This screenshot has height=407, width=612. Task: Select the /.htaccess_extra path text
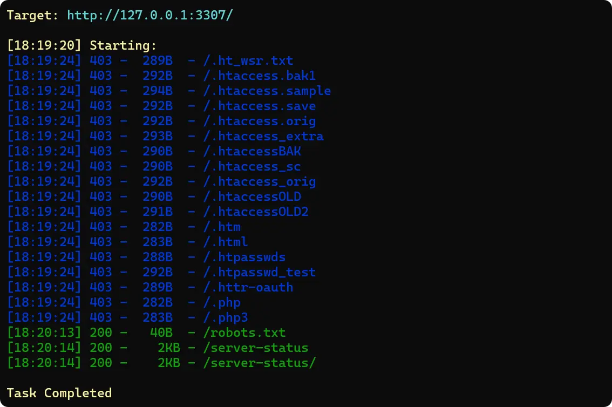pos(263,136)
